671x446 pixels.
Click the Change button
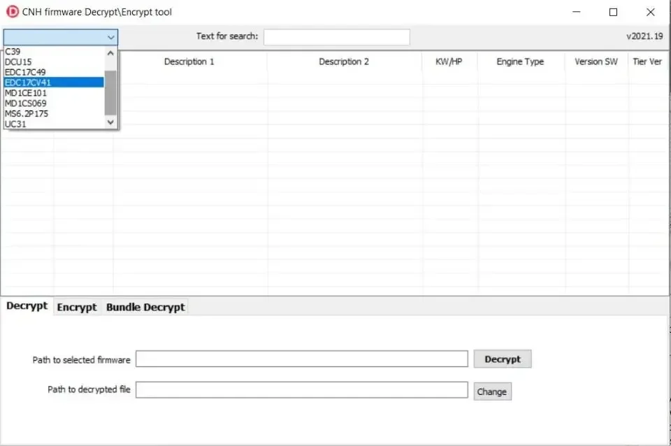pyautogui.click(x=492, y=391)
